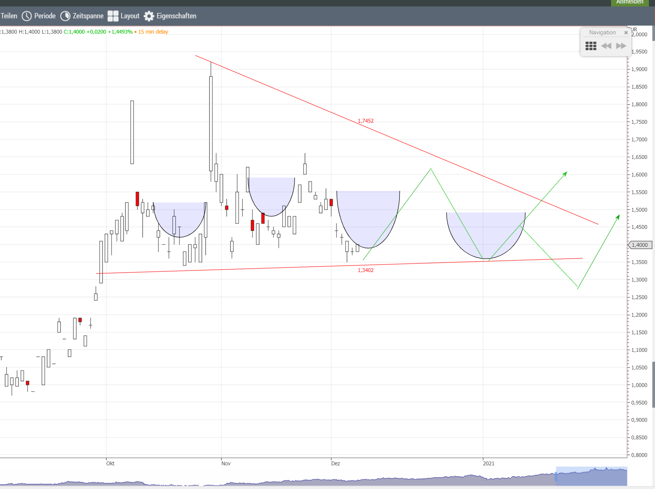Click the fast-forward double-arrow in Navigation panel

[621, 46]
